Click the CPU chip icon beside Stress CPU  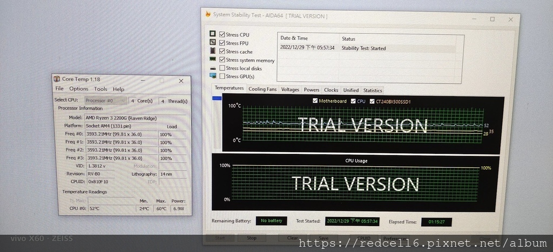coord(213,34)
